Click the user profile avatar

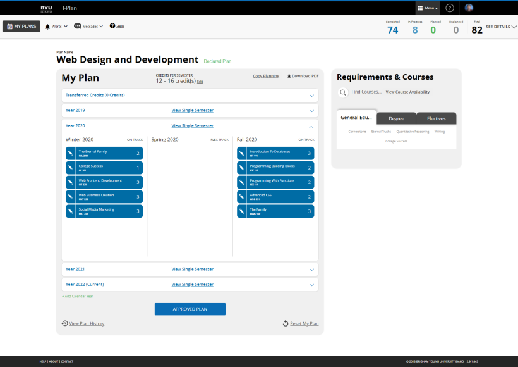point(469,8)
